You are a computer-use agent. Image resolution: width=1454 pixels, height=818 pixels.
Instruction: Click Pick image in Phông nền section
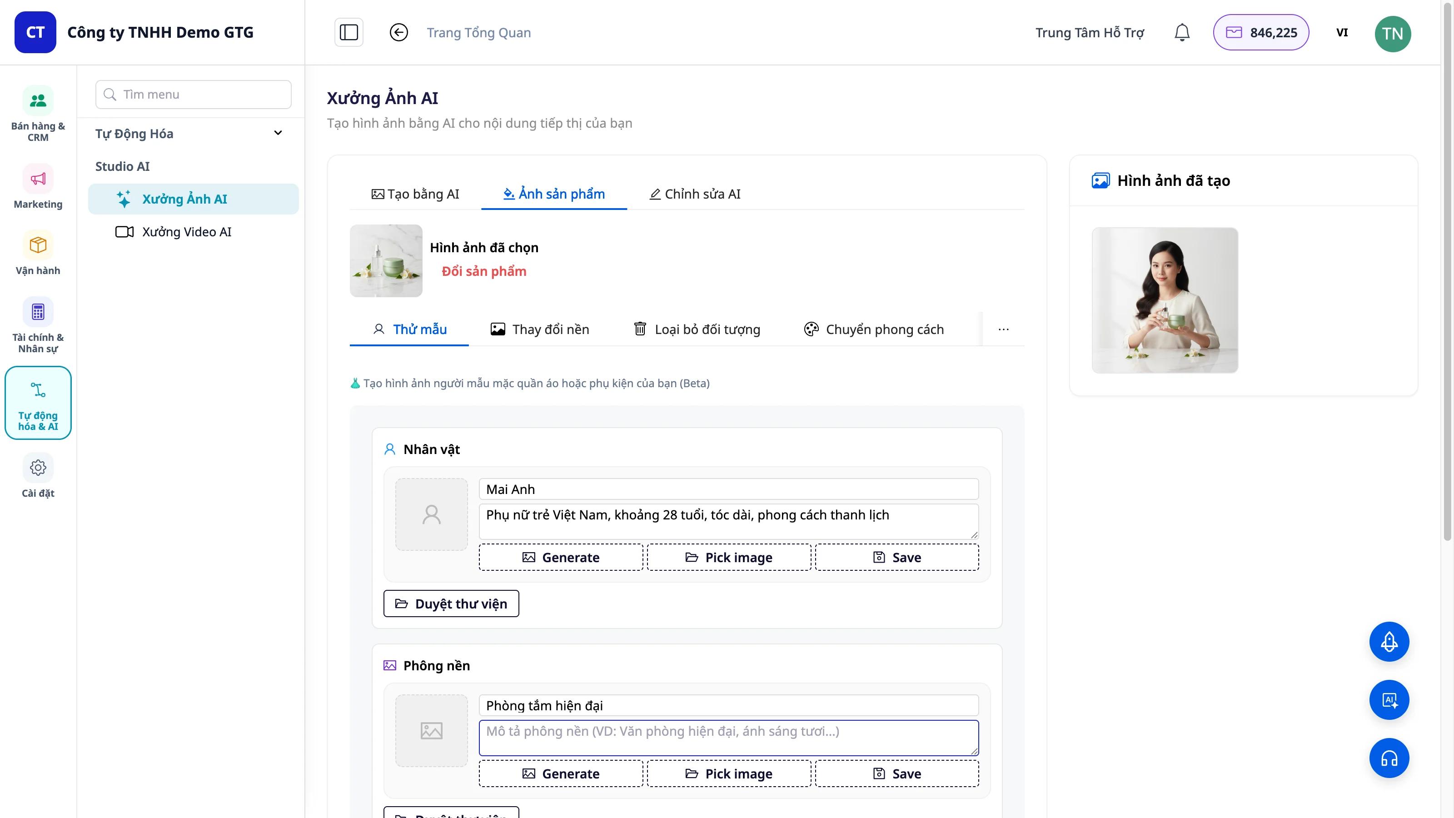[x=729, y=773]
